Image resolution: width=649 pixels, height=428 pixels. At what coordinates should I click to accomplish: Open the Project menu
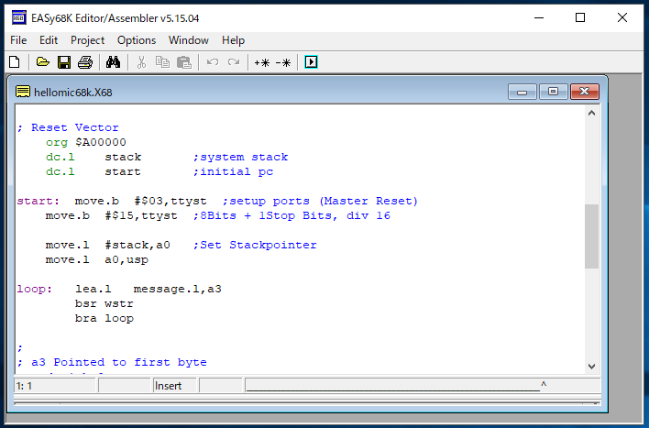coord(88,40)
